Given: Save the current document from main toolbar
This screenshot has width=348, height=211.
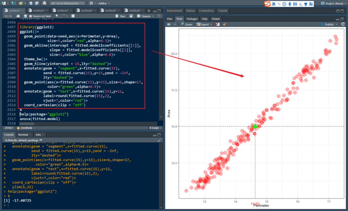Looking at the screenshot, I should tap(31, 3).
